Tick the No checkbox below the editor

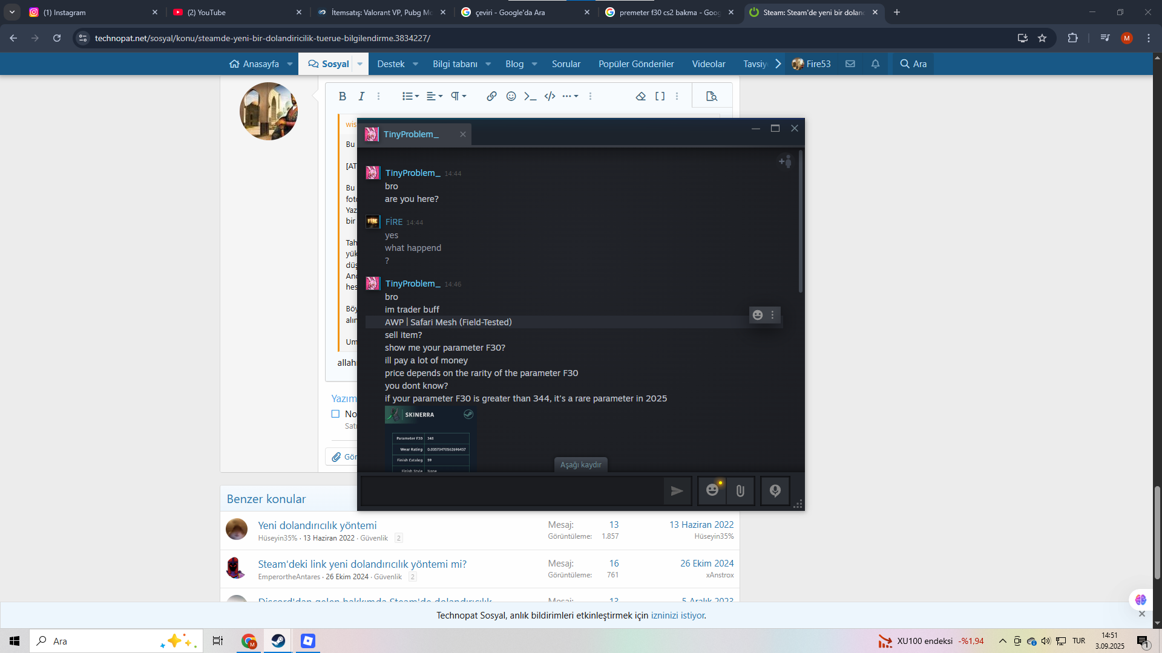coord(335,414)
